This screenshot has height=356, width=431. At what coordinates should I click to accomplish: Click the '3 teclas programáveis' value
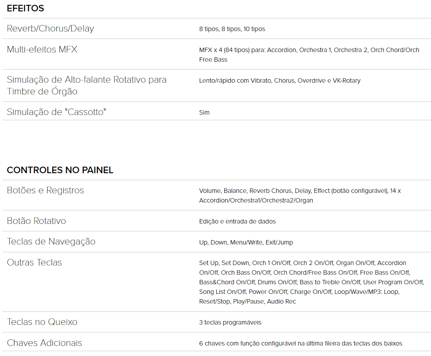230,322
